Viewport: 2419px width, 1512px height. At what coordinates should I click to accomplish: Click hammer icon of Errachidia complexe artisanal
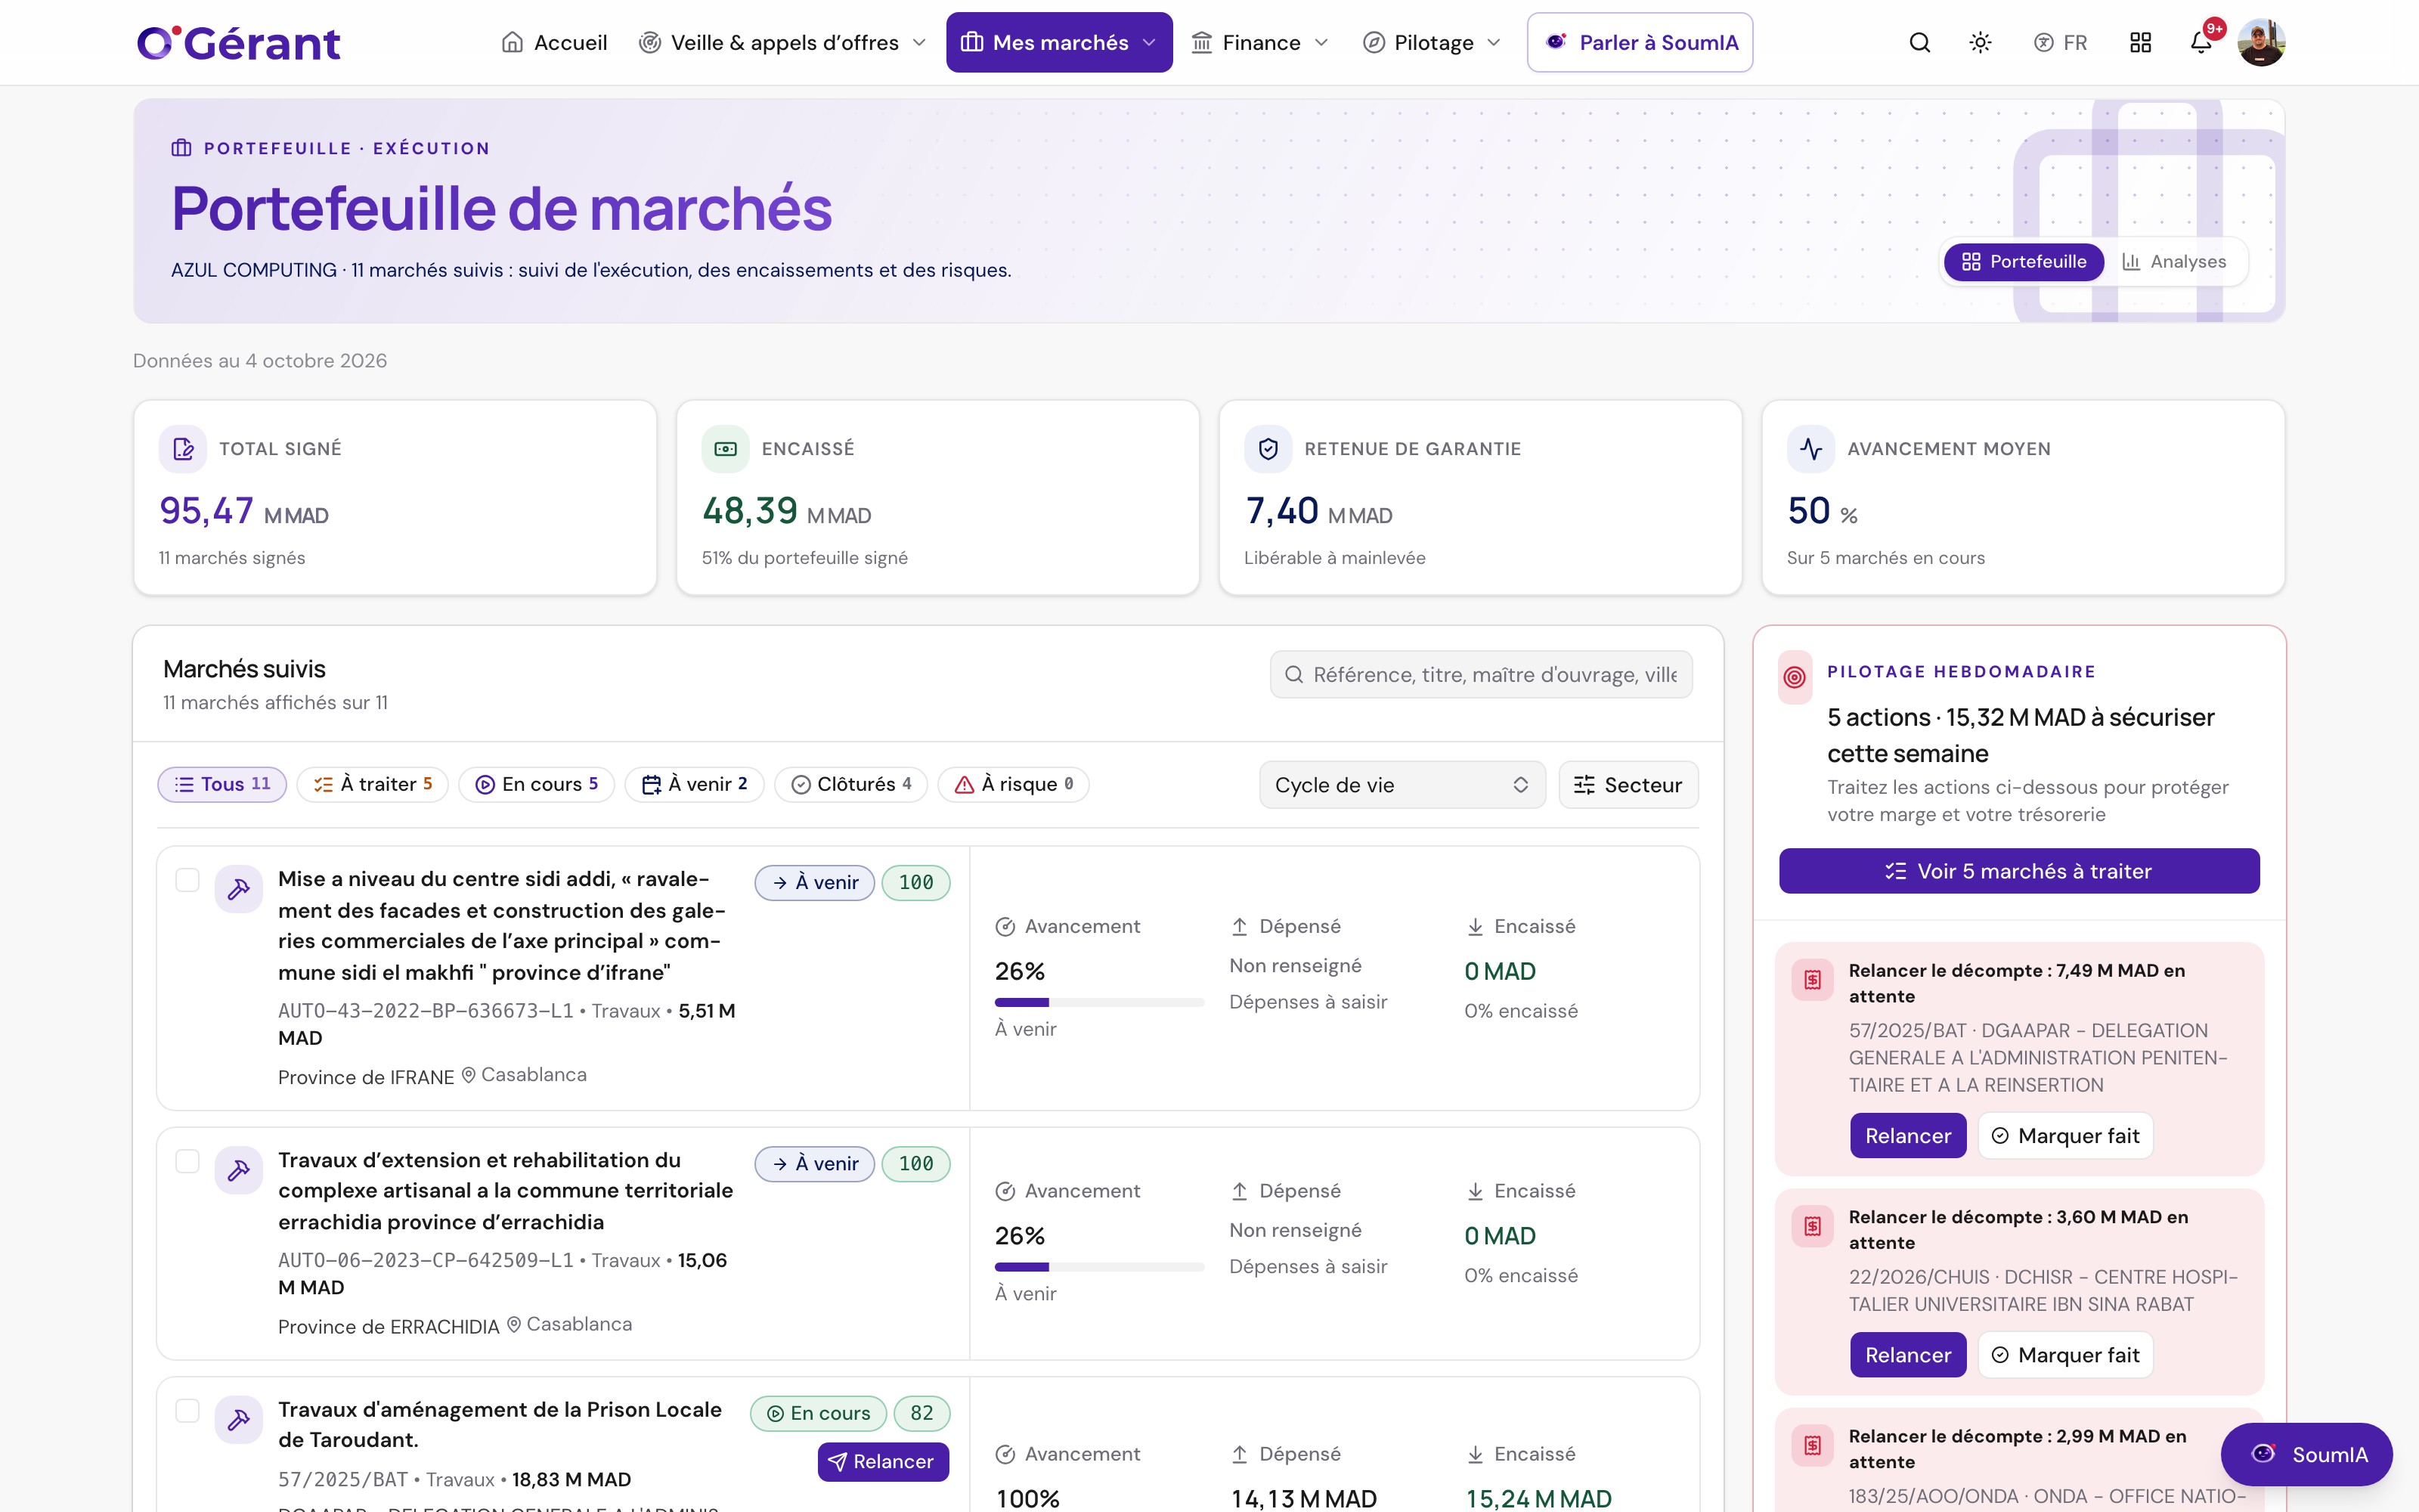coord(239,1169)
